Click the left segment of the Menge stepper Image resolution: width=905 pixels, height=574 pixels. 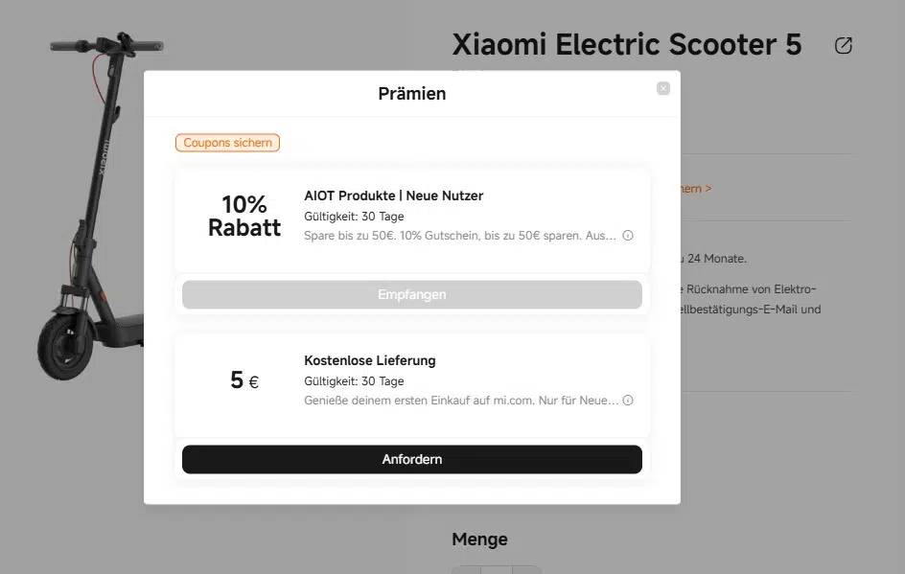[466, 570]
